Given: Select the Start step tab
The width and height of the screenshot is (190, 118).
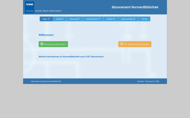Looking at the screenshot, I should coord(46,19).
